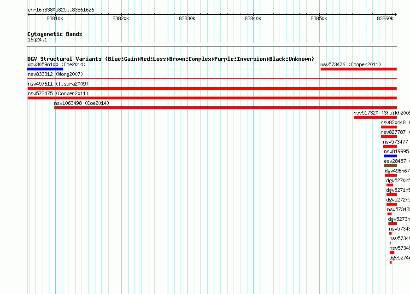Viewport: 410px width, 294px height.
Task: Click the dgv5270n label
Action: [x=398, y=180]
